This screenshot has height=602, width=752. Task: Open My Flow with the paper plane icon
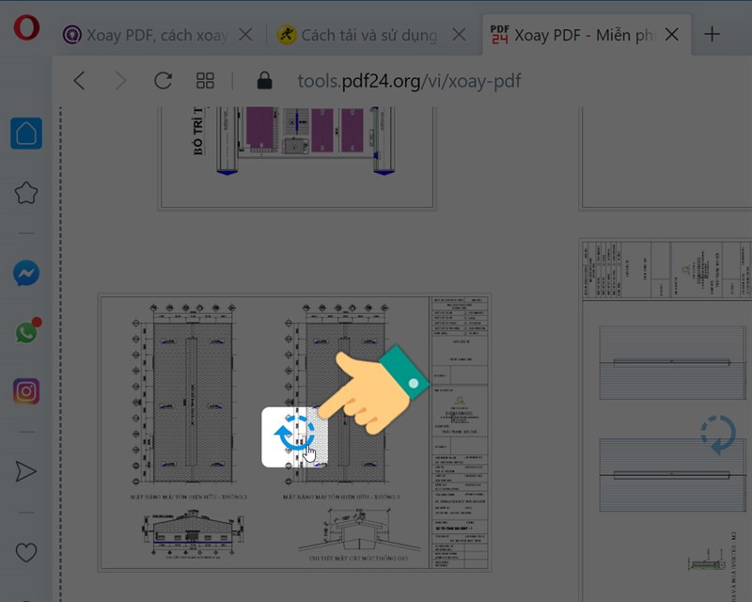coord(25,471)
